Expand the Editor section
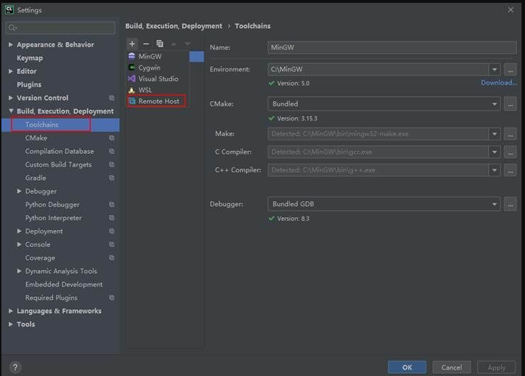 pyautogui.click(x=11, y=71)
